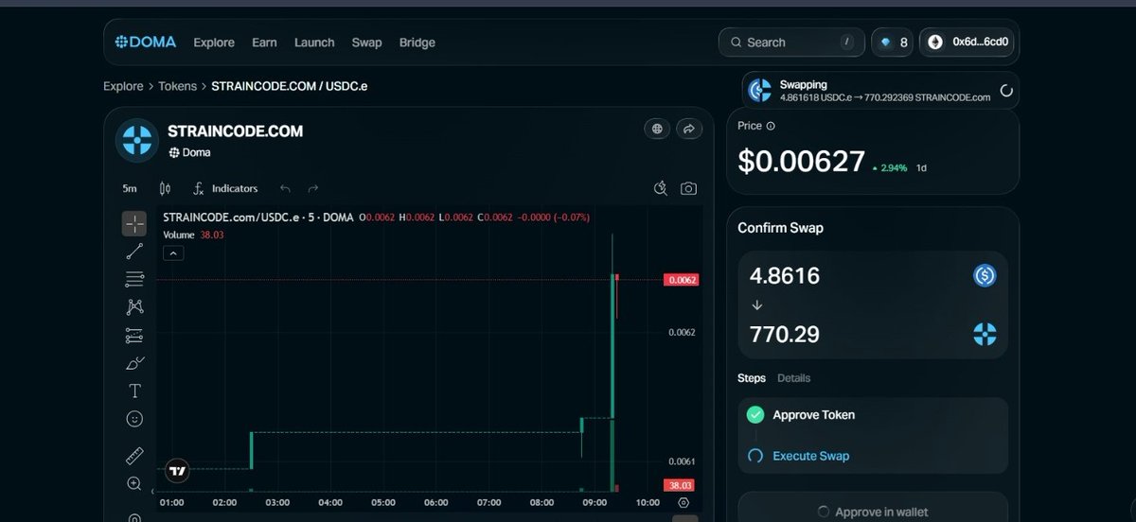This screenshot has height=522, width=1136.
Task: Select the forecasting and measurement tool
Action: pyautogui.click(x=134, y=335)
